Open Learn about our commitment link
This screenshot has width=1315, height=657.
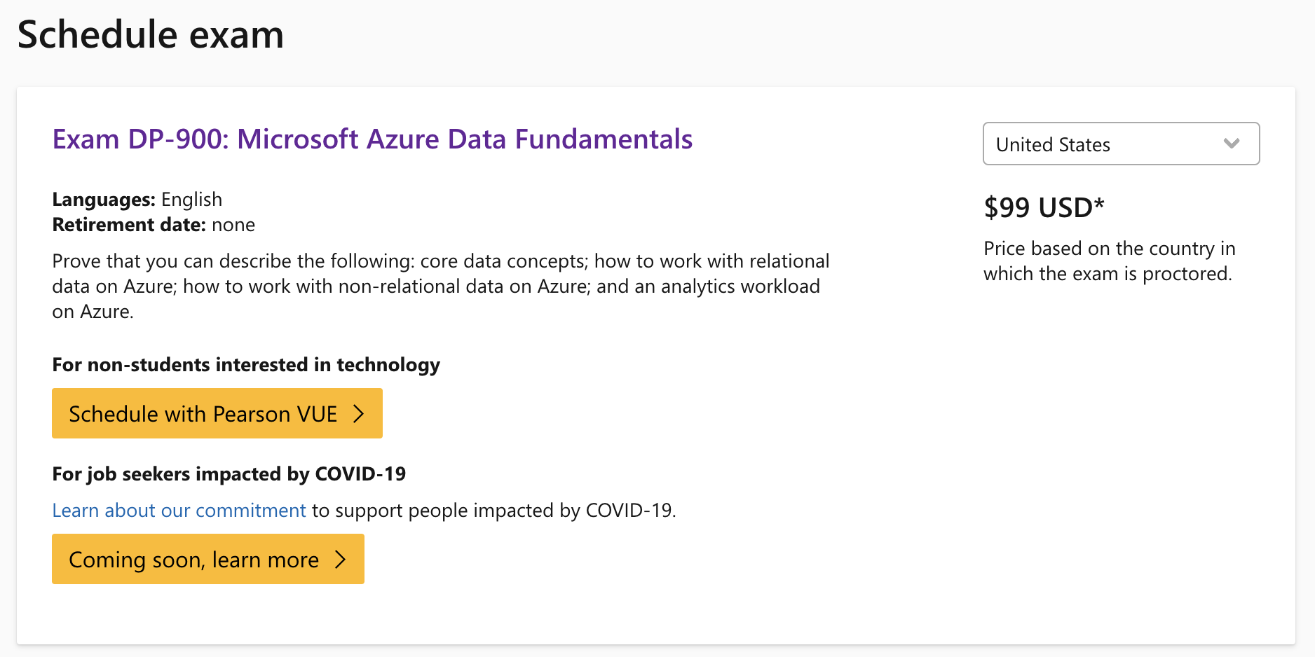[x=179, y=511]
